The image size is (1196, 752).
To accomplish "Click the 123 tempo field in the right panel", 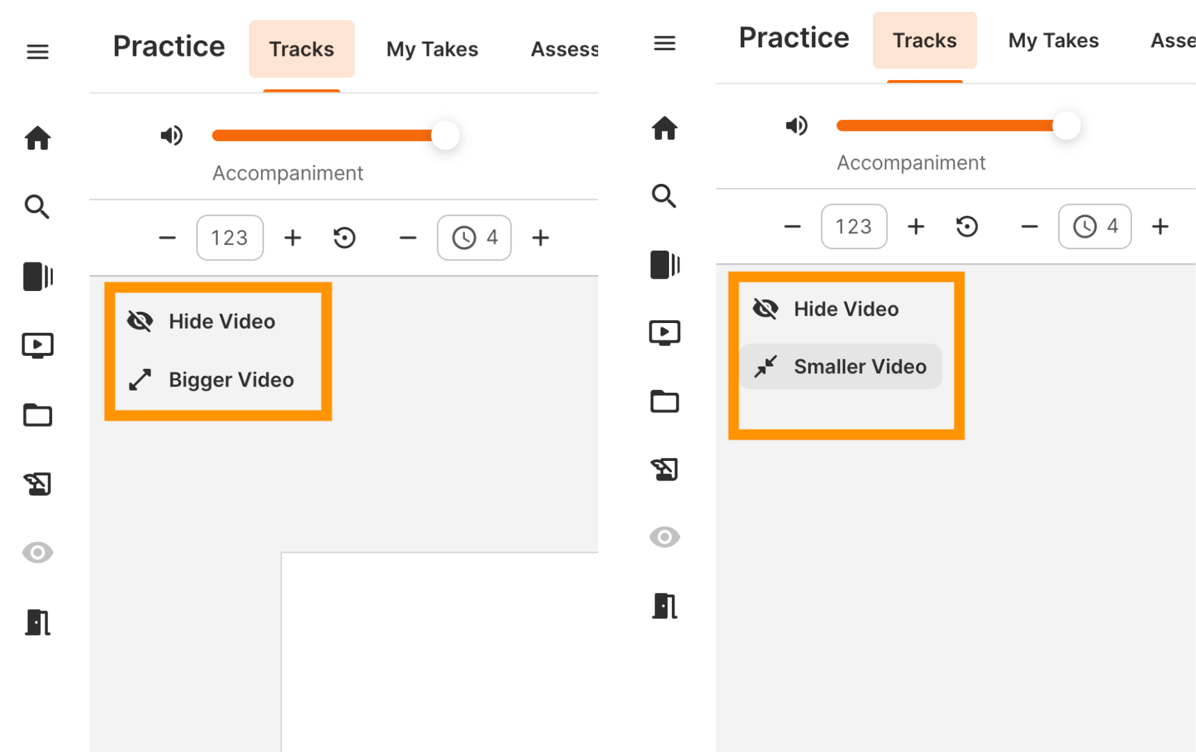I will pyautogui.click(x=853, y=226).
